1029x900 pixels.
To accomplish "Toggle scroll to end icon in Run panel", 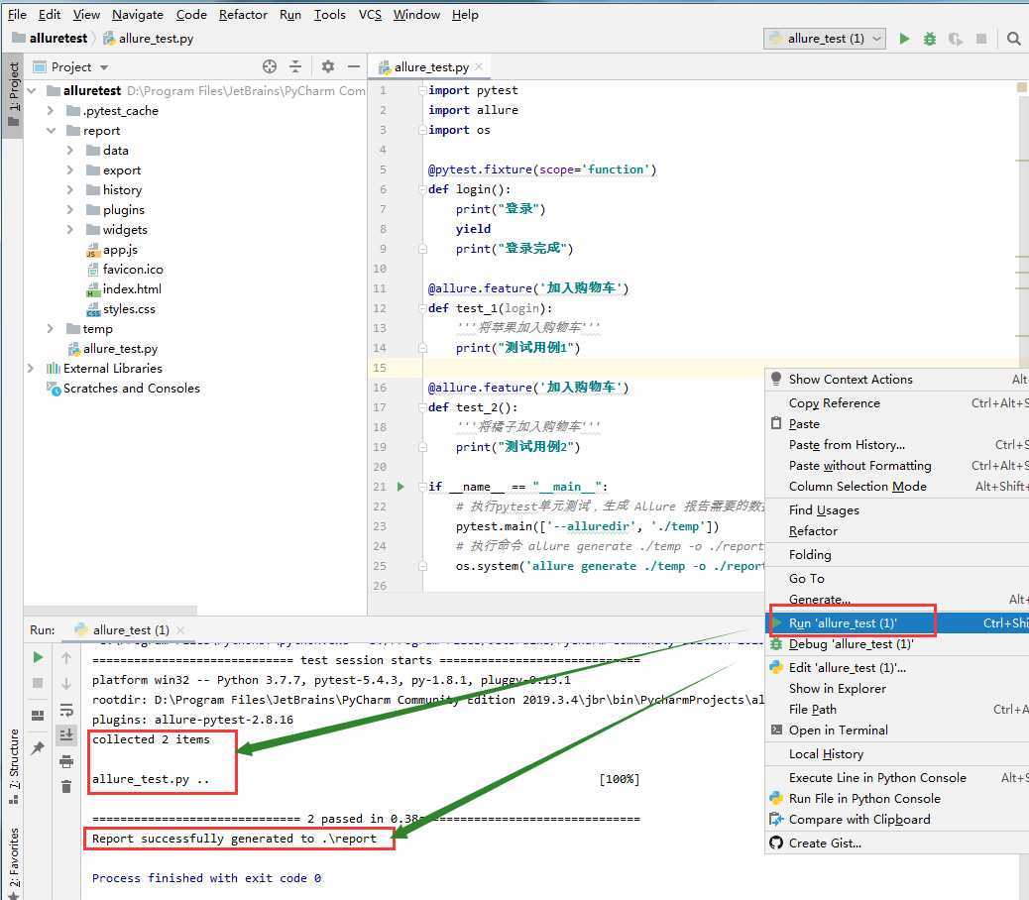I will 66,734.
